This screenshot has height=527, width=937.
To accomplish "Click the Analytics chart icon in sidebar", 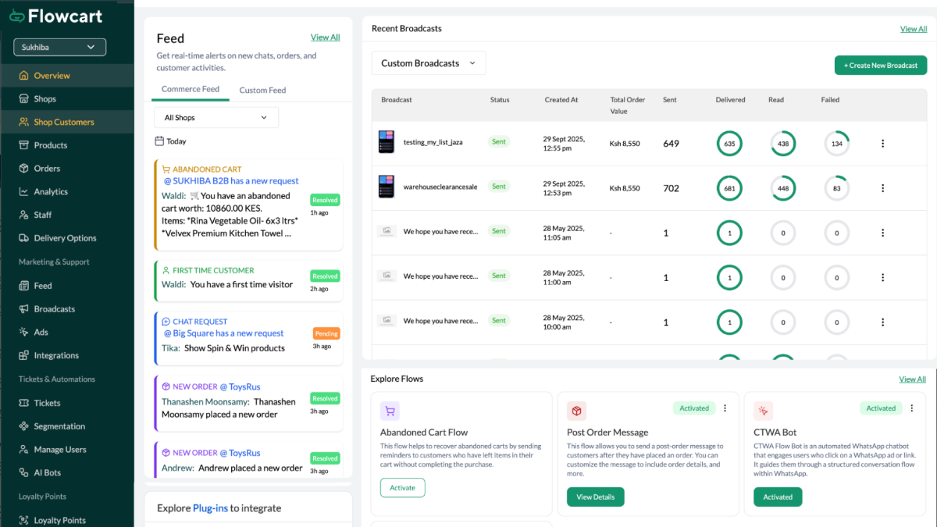I will tap(24, 192).
